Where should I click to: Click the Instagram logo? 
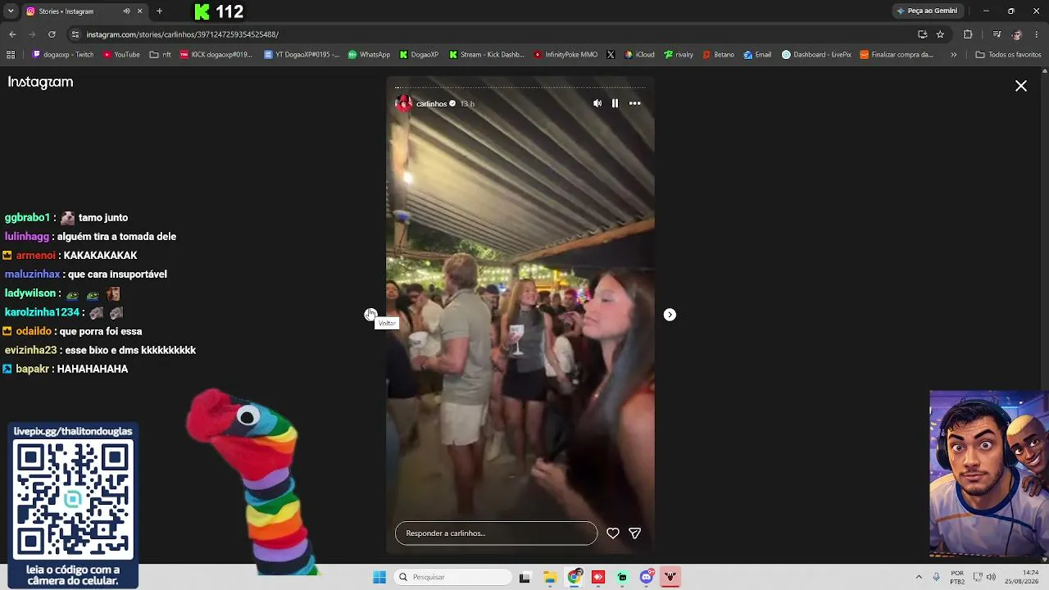40,82
